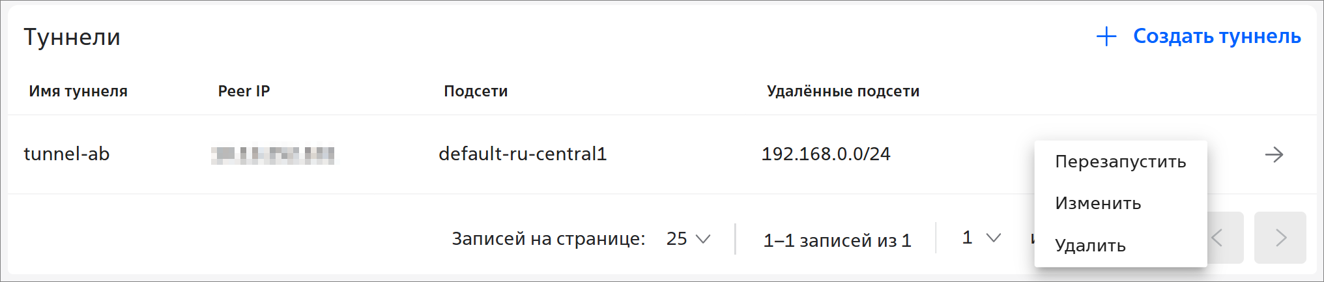
Task: Select Изменить in the context menu
Action: pos(1098,203)
